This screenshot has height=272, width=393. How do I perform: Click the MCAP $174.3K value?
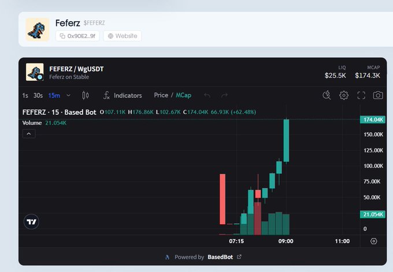pos(368,76)
